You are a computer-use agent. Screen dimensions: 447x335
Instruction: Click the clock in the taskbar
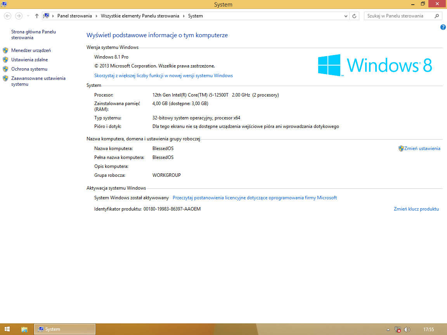(428, 330)
